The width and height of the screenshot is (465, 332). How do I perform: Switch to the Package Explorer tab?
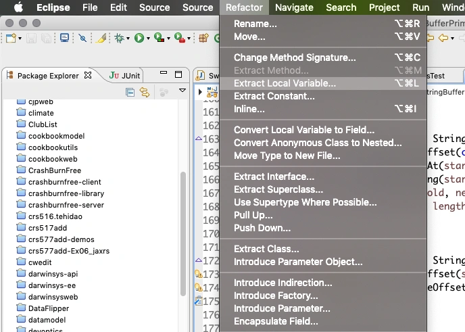[x=48, y=76]
